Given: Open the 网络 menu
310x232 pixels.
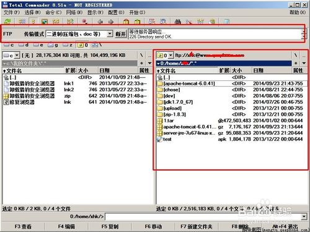Looking at the screenshot, I should click(74, 12).
